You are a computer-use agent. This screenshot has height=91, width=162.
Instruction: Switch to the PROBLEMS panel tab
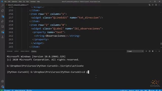10,51
